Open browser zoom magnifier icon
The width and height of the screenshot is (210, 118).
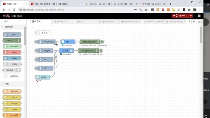[x=141, y=10]
